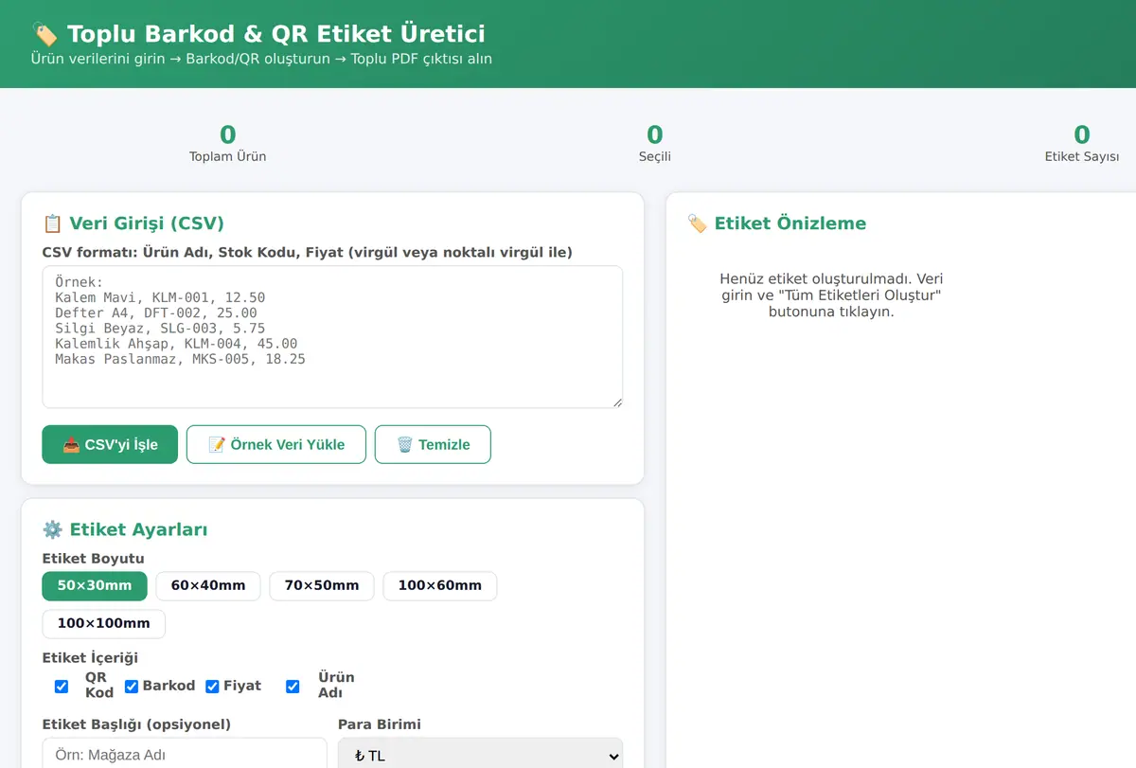This screenshot has width=1136, height=768.
Task: Click the tag icon beside Etiket Önizleme
Action: pos(697,223)
